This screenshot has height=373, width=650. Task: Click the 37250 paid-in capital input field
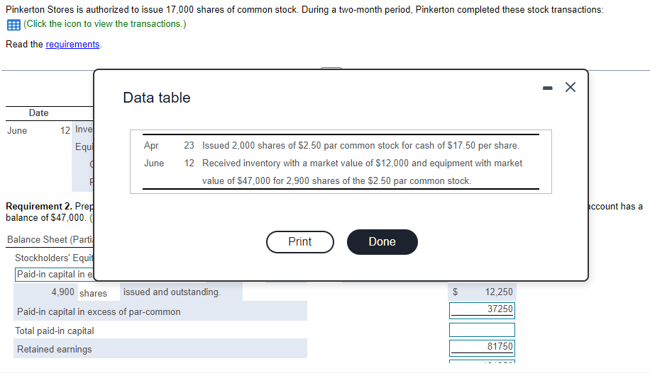pyautogui.click(x=482, y=310)
